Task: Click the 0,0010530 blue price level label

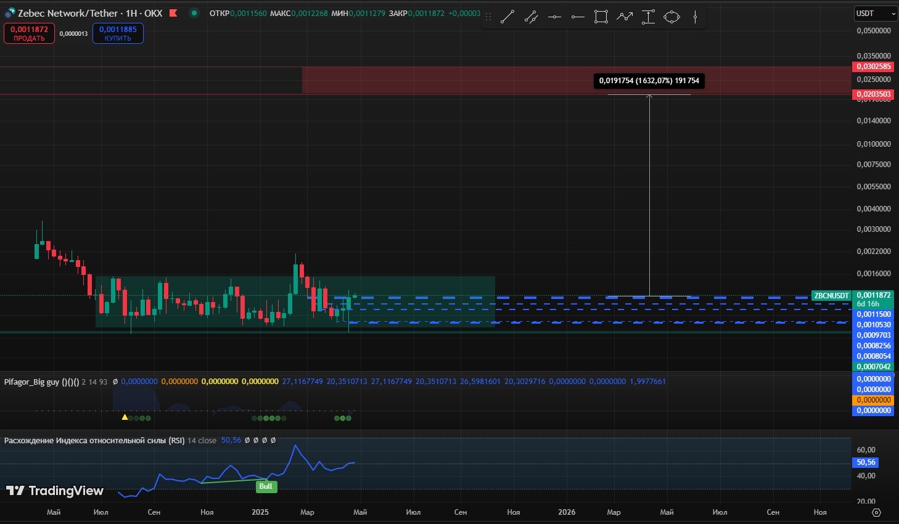Action: pos(874,325)
